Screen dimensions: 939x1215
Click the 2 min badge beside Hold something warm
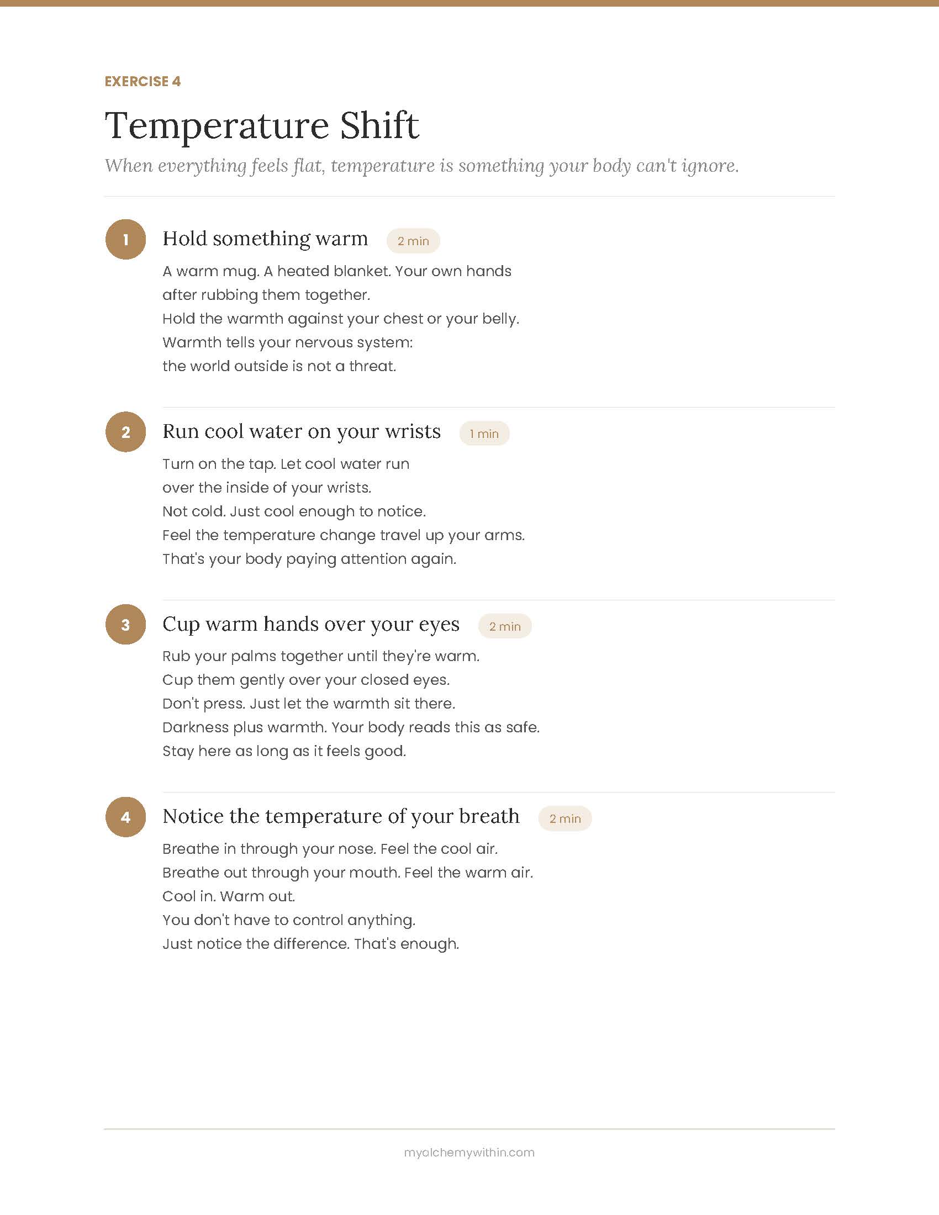point(413,241)
